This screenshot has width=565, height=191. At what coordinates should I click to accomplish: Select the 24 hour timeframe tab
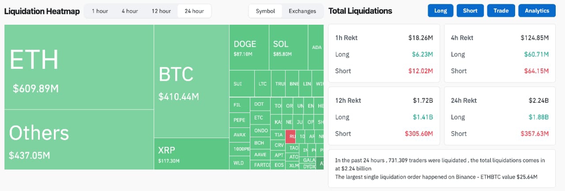pos(194,11)
